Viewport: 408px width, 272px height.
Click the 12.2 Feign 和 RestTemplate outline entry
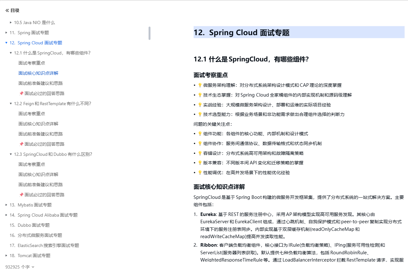(53, 104)
